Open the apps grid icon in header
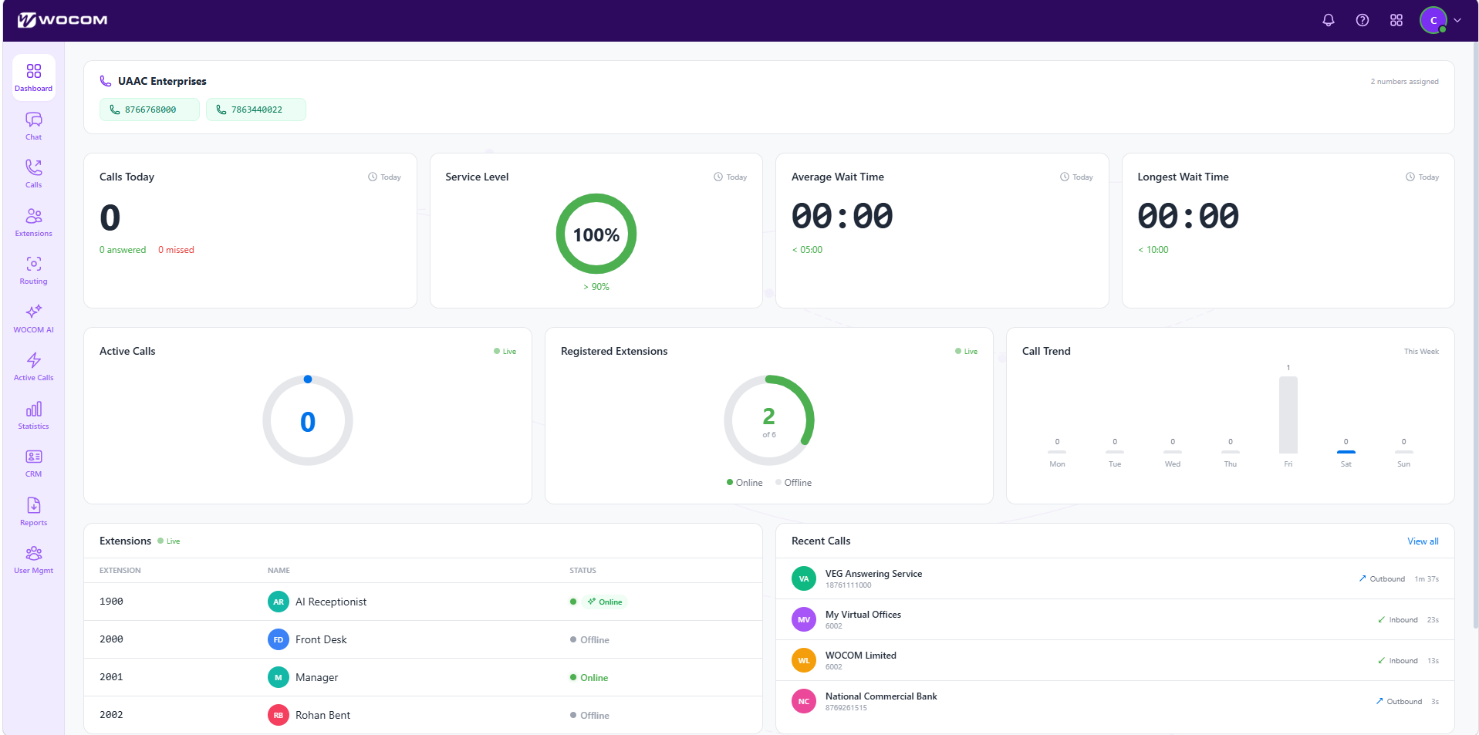The width and height of the screenshot is (1479, 735). 1396,20
